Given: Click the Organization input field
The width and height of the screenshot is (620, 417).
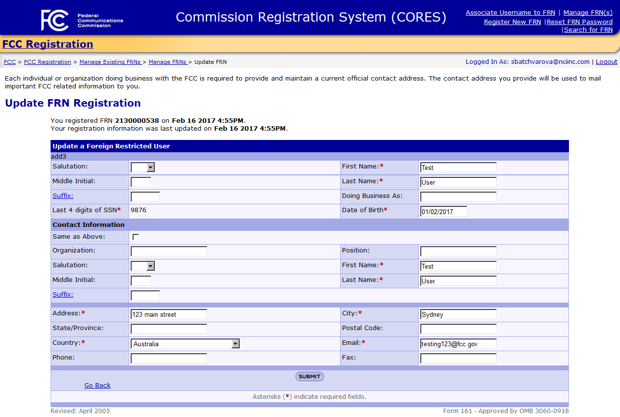Looking at the screenshot, I should 168,251.
